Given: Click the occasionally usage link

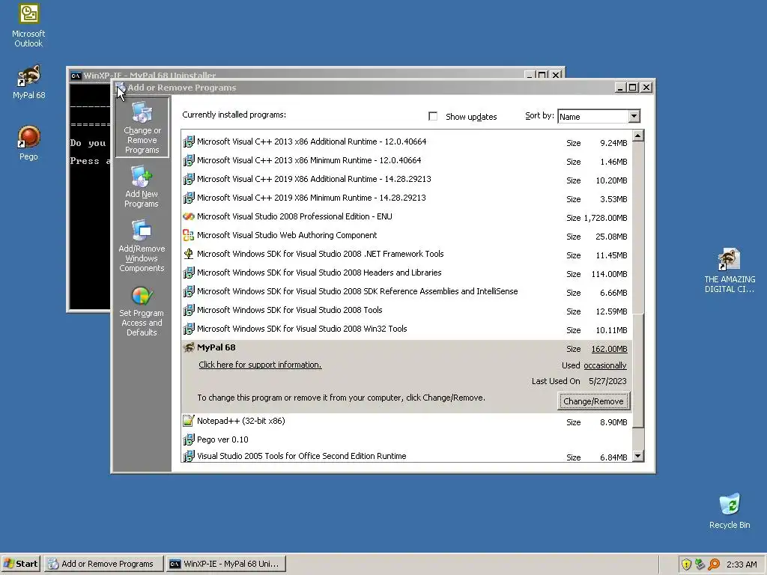Looking at the screenshot, I should coord(604,365).
